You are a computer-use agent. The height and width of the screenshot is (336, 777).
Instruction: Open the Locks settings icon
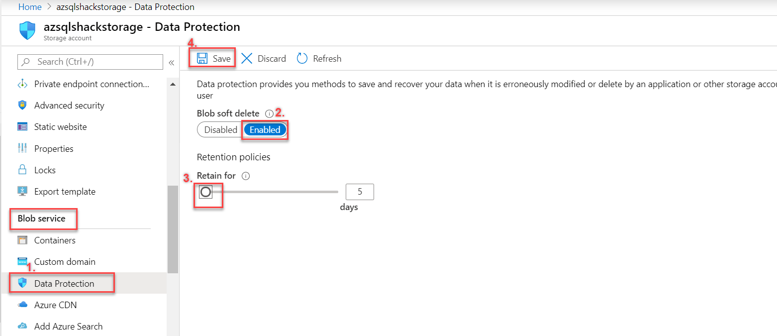(22, 170)
